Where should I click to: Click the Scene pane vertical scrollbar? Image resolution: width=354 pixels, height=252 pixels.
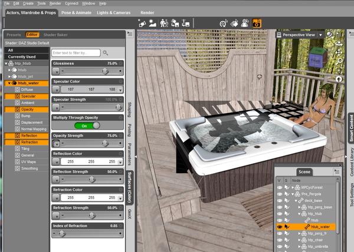coord(337,207)
